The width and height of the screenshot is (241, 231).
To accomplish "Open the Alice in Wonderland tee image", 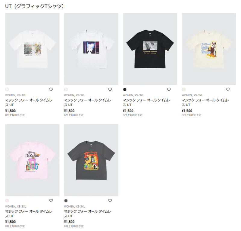I will click(32, 49).
